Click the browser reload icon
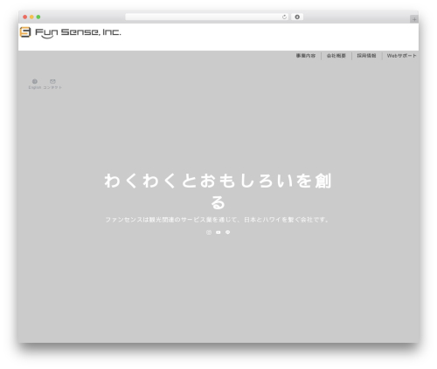437x369 pixels. (284, 17)
